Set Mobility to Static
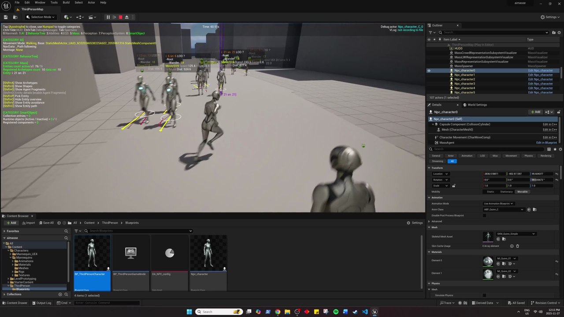 (490, 192)
